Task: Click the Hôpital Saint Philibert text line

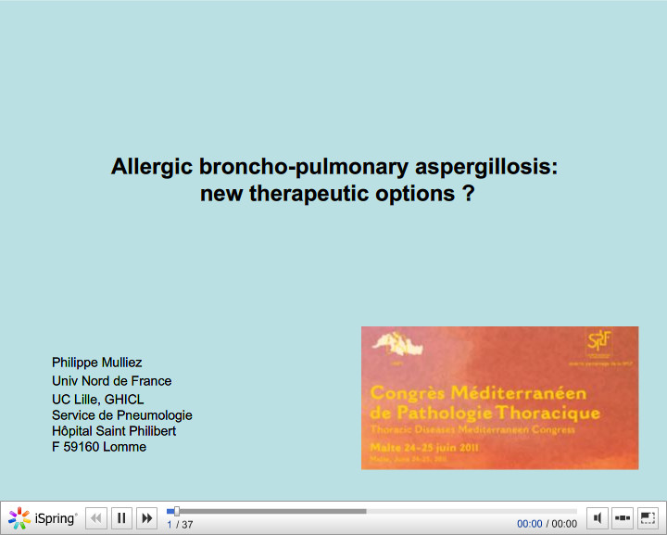Action: pos(114,431)
